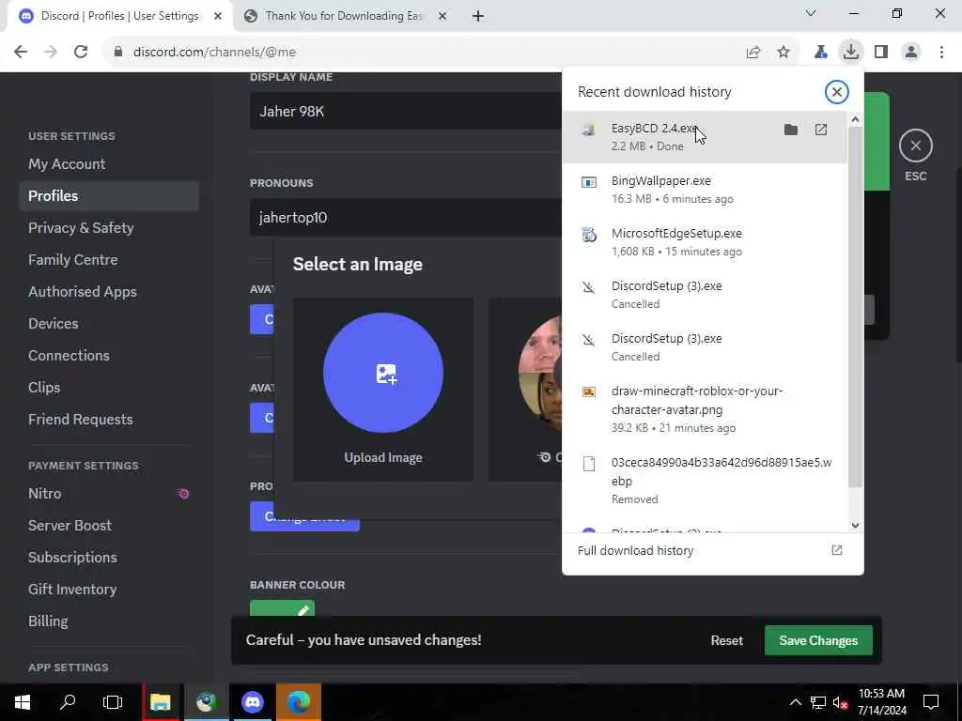Select Profiles in the settings sidebar
962x721 pixels.
pos(109,195)
